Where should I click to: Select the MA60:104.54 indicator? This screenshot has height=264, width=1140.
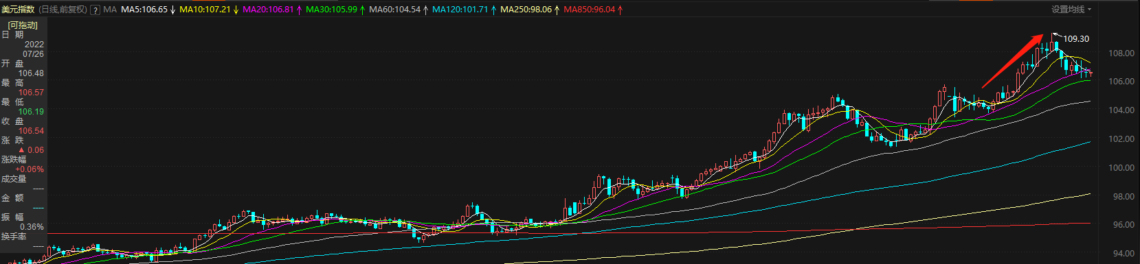394,10
